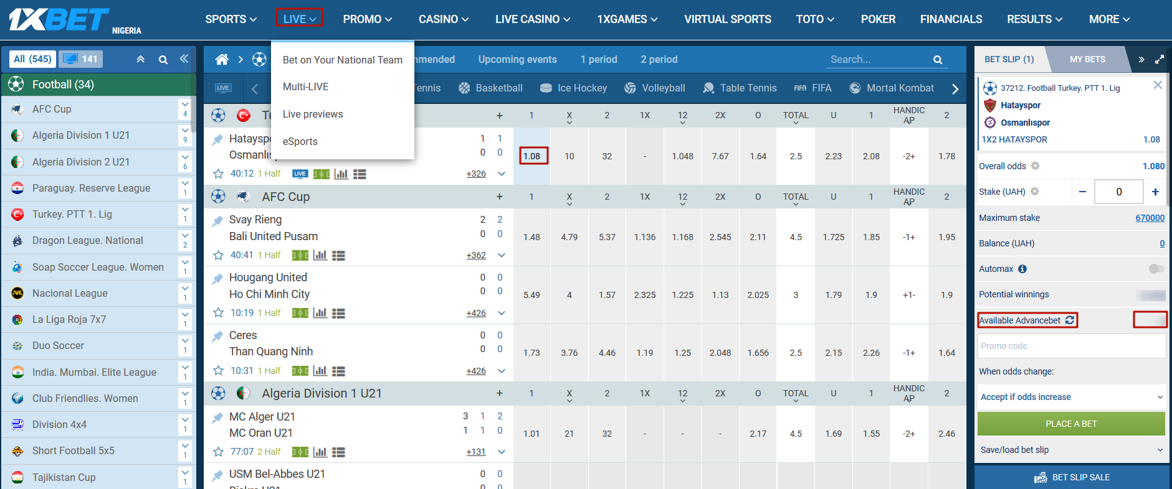Open the MORE dropdown menu
1172x489 pixels.
[1110, 19]
